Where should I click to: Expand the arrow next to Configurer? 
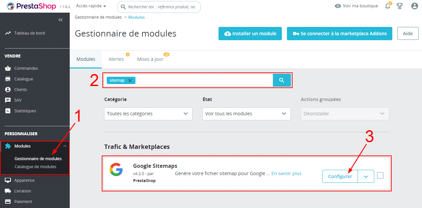pos(366,176)
